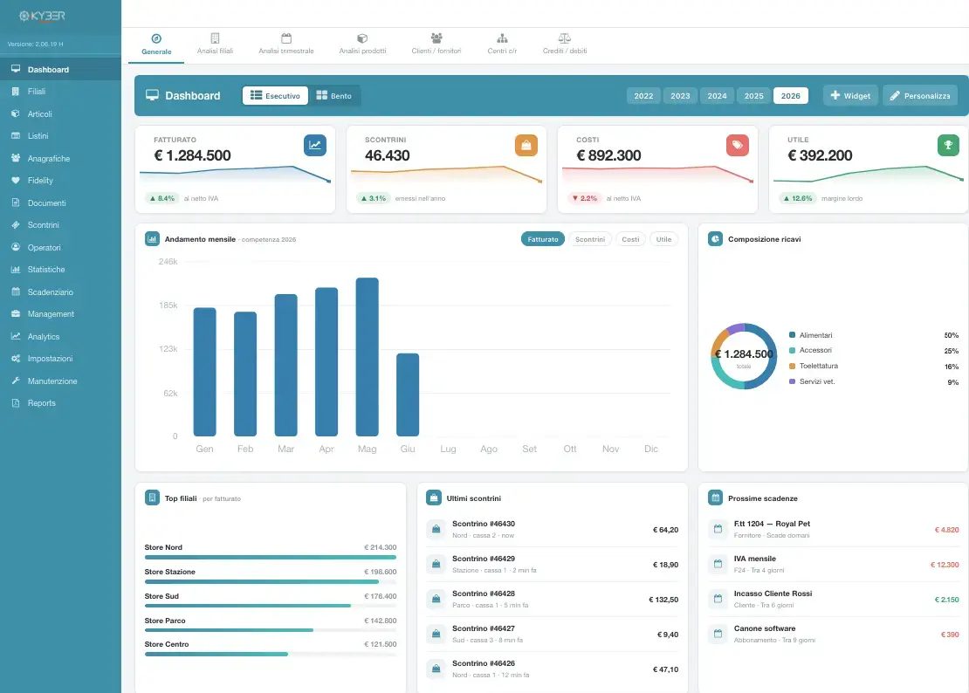Open Ft.t 1204 — Royal Pet deadline
The image size is (969, 693).
[x=834, y=529]
